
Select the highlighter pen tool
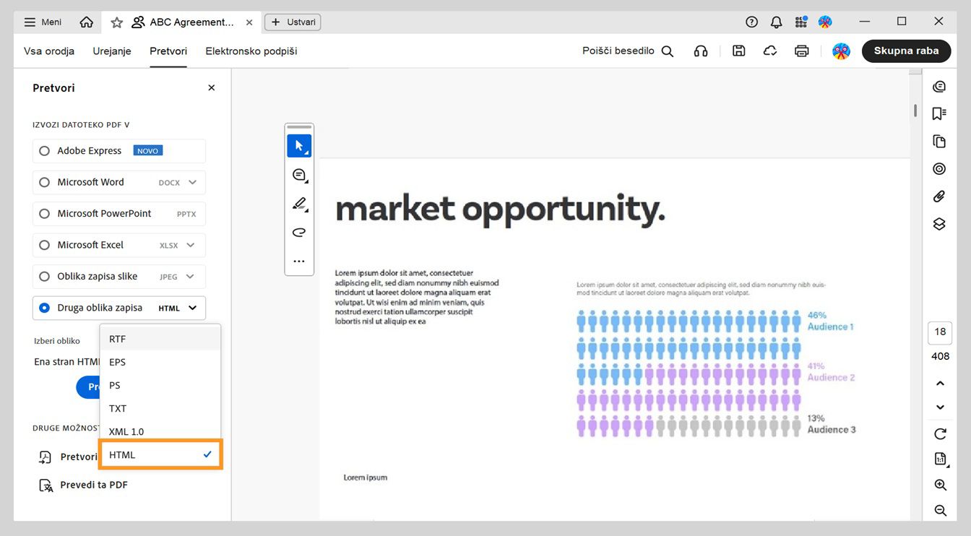(x=299, y=204)
